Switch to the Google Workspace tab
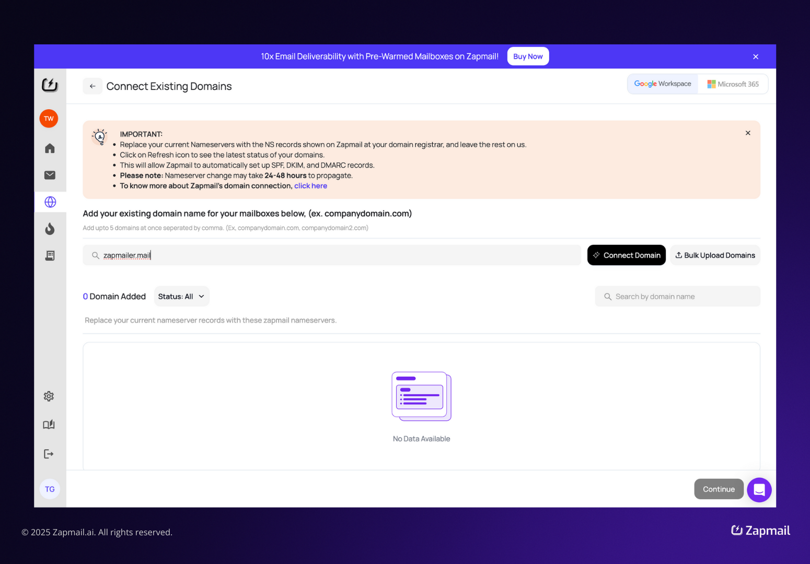The image size is (810, 564). (x=663, y=84)
